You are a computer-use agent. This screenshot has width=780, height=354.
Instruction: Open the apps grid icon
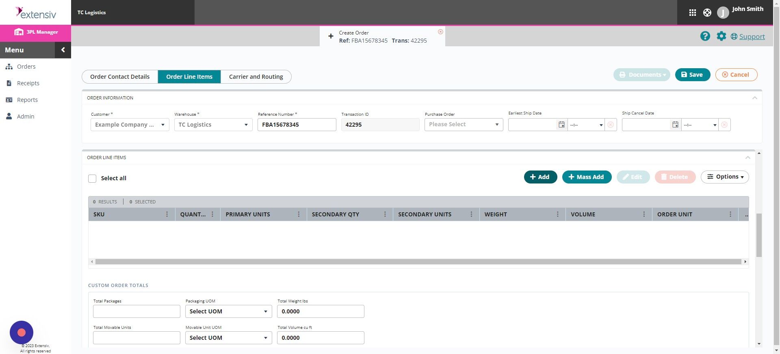click(693, 13)
